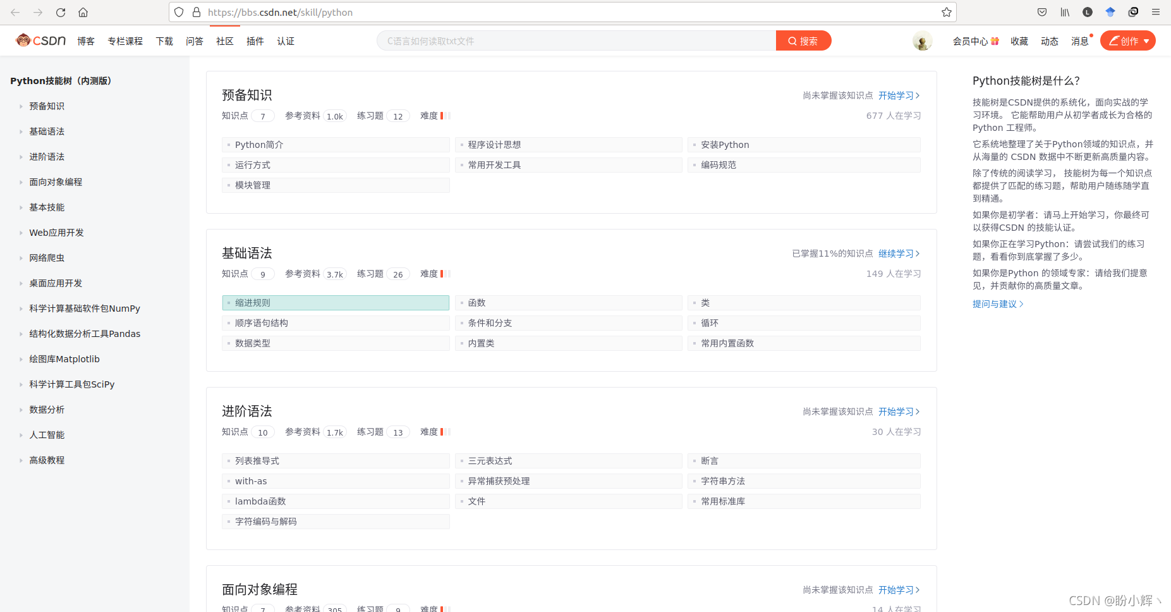Expand 预备知识 in sidebar tree
The width and height of the screenshot is (1171, 612).
pyautogui.click(x=47, y=106)
